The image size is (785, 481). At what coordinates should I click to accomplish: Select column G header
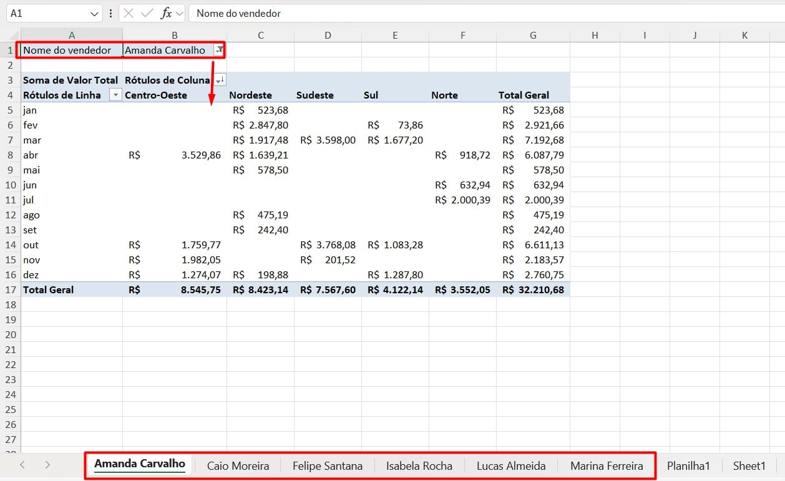point(533,36)
